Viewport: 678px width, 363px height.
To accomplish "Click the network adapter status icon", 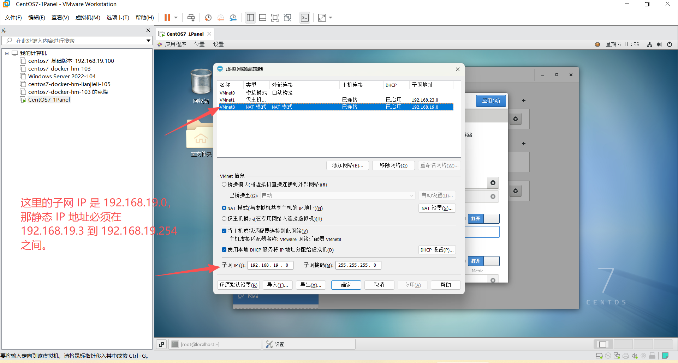I will 617,356.
